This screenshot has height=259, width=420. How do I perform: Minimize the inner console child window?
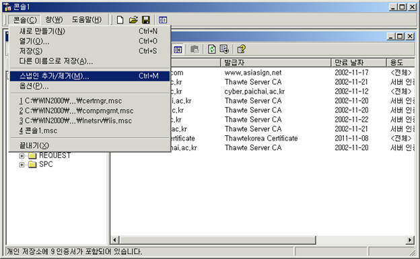[391, 36]
